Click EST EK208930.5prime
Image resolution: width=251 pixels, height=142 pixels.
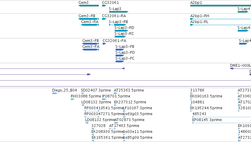[x=107, y=132]
